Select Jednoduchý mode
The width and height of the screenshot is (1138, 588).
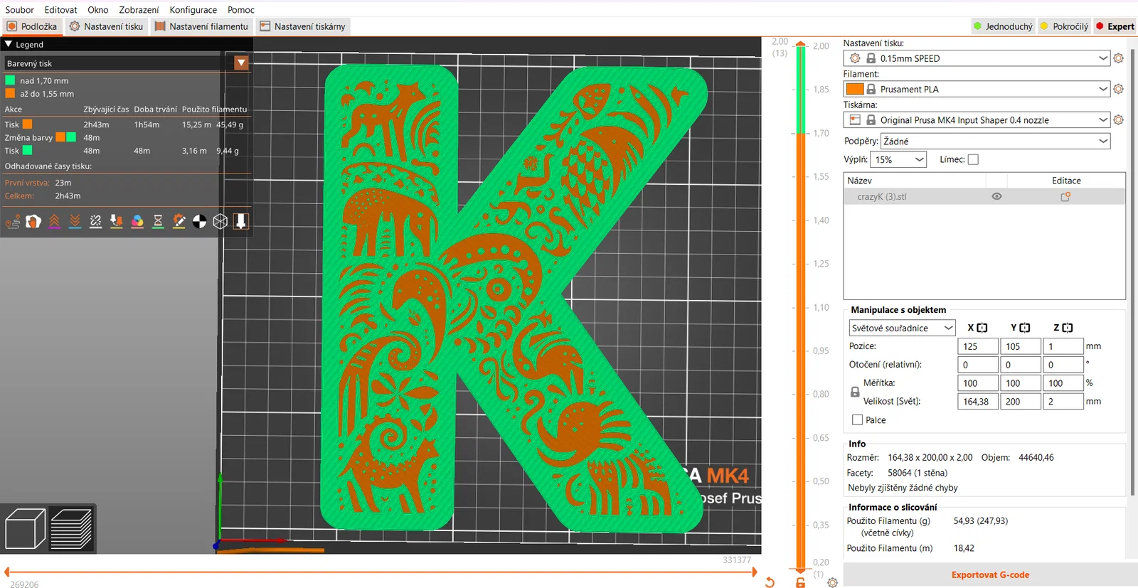click(x=1003, y=26)
